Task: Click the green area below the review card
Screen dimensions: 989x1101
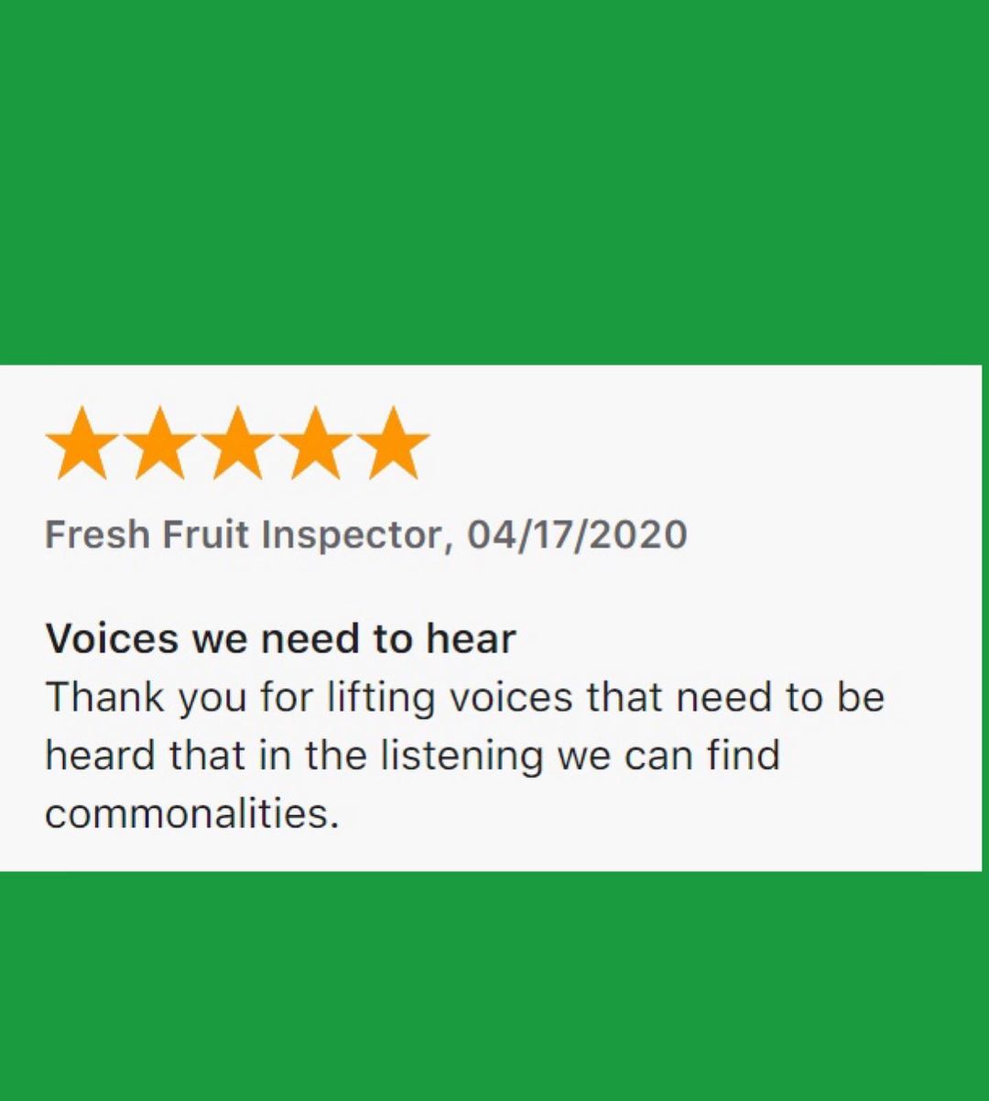Action: [x=494, y=986]
